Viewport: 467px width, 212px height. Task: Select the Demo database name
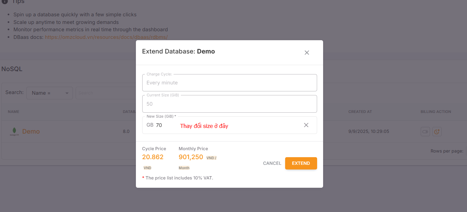click(x=31, y=131)
